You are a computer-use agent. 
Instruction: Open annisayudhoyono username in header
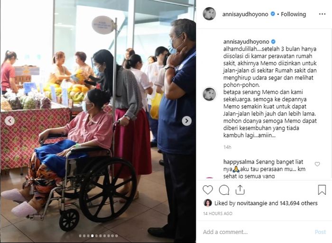pyautogui.click(x=245, y=14)
